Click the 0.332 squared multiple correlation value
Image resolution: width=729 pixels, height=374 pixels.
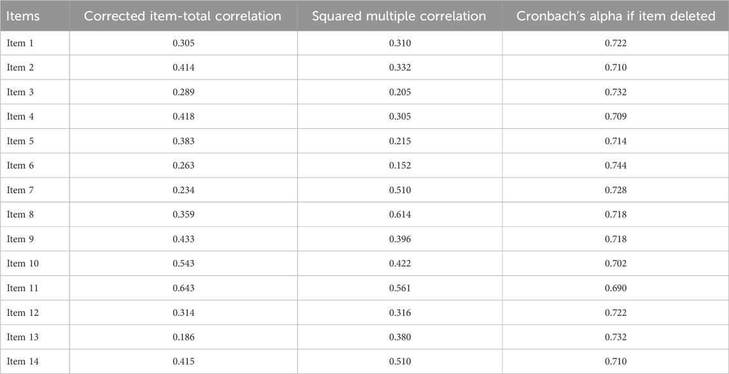[400, 68]
